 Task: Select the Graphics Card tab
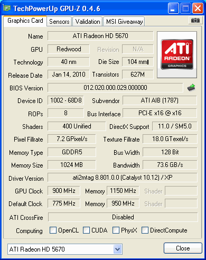point(25,21)
